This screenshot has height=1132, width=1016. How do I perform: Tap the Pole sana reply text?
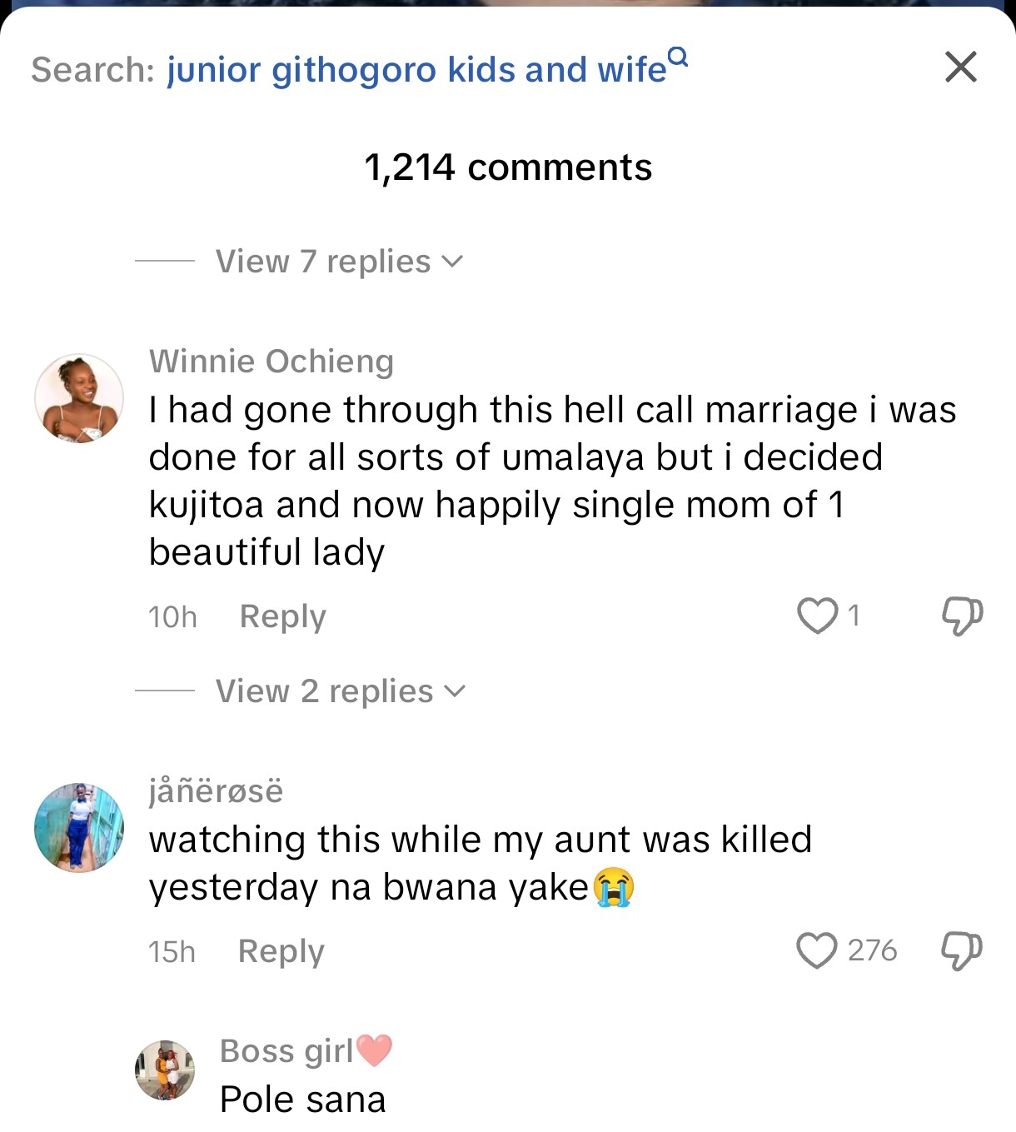click(302, 1100)
